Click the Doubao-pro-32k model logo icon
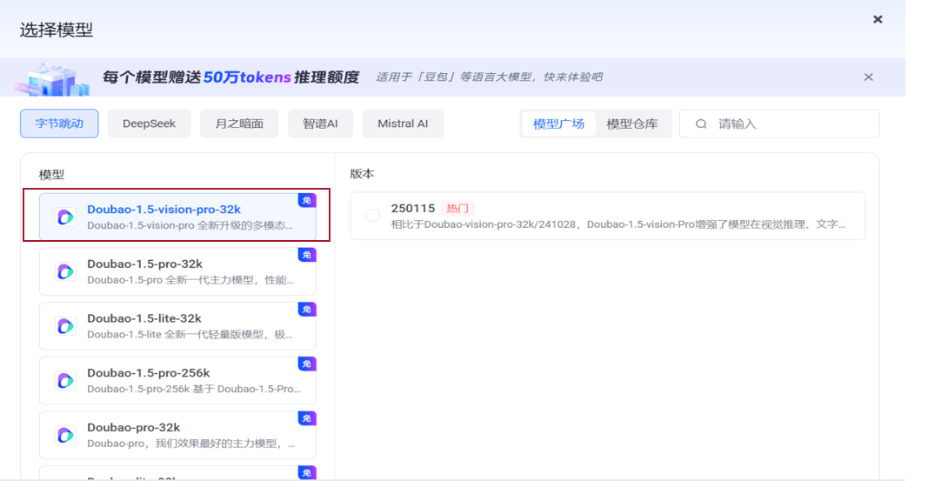This screenshot has width=948, height=481. (x=65, y=435)
